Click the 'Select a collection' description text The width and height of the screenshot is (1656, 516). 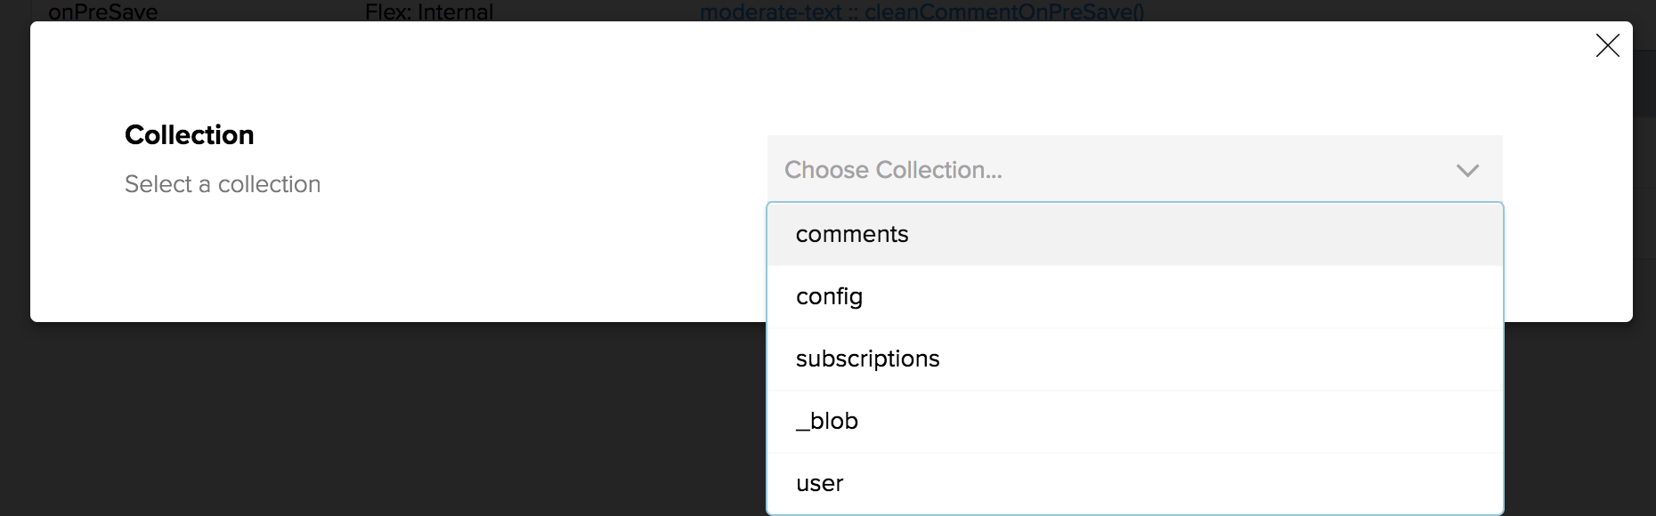(223, 184)
